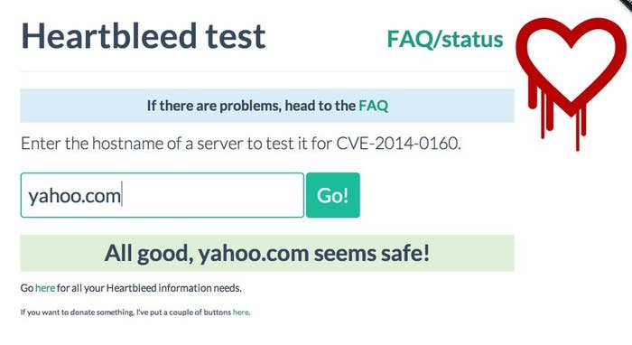Click 'seems safe!' in the green banner
Image resolution: width=632 pixels, height=345 pixels.
click(372, 253)
